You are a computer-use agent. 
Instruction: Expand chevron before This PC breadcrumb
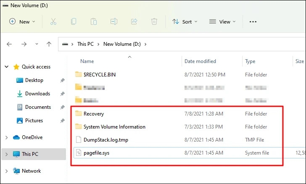pos(72,44)
